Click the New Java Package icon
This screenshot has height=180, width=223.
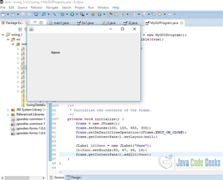93,15
